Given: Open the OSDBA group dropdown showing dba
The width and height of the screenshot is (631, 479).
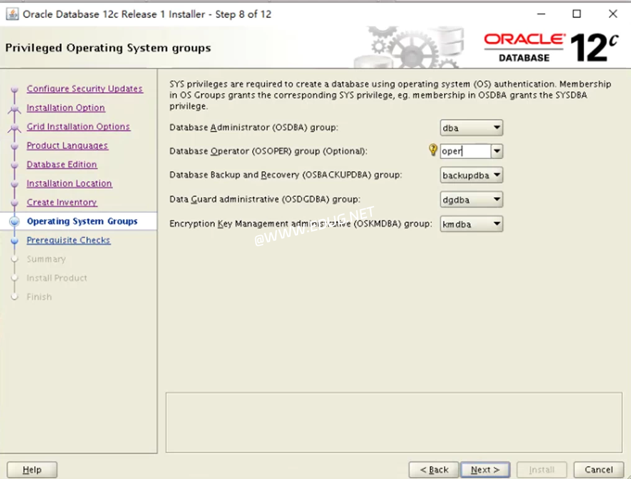Looking at the screenshot, I should tap(471, 128).
